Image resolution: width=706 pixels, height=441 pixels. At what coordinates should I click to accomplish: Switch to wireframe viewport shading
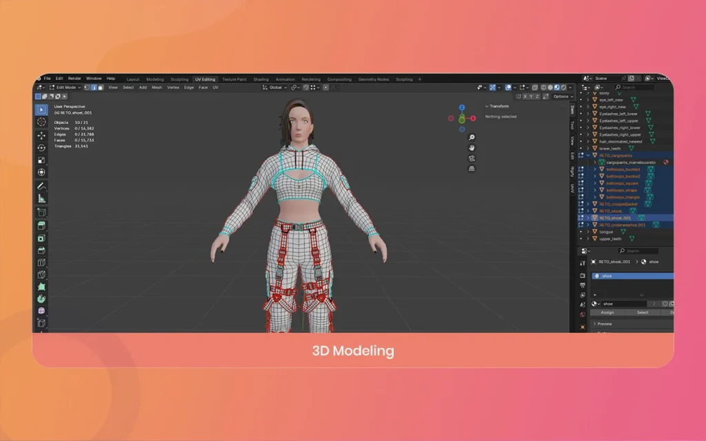coord(543,88)
